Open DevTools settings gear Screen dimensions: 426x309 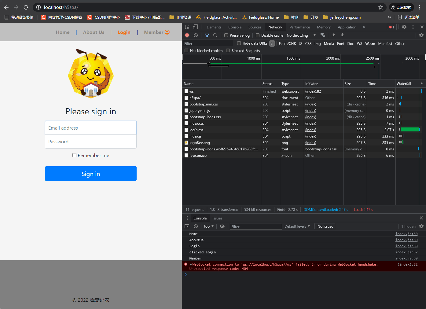404,27
